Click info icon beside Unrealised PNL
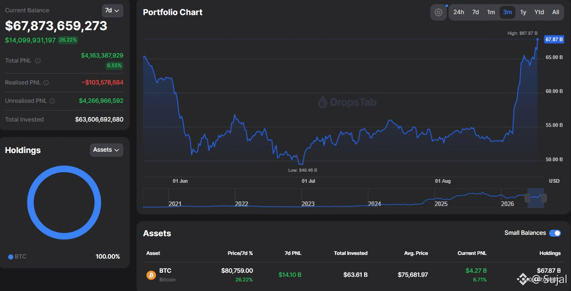This screenshot has width=571, height=291. 52,101
